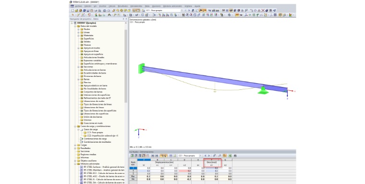Image resolution: width=365 pixels, height=184 pixels.
Task: Click the Save diskette icon
Action: [x=88, y=11]
